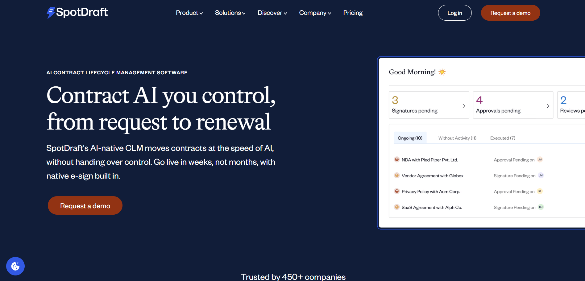Expand the Discover menu
The width and height of the screenshot is (585, 281).
[x=272, y=13]
